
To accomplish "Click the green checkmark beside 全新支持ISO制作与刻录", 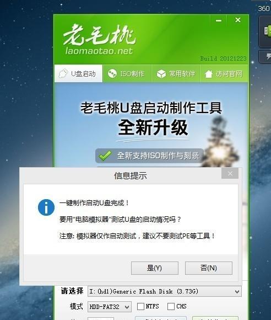I will click(105, 156).
